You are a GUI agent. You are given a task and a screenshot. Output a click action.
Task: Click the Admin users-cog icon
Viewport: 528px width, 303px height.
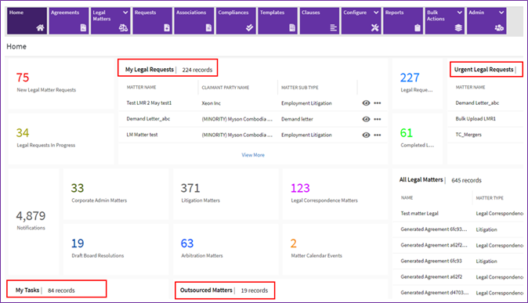coord(499,27)
